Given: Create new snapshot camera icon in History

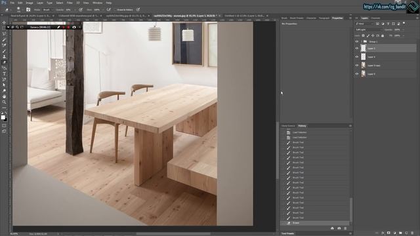Looking at the screenshot, I should 339,228.
